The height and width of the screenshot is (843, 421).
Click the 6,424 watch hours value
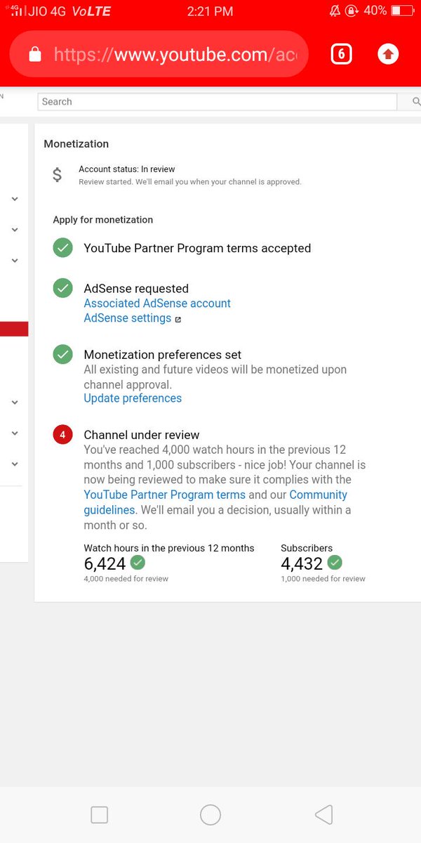105,563
